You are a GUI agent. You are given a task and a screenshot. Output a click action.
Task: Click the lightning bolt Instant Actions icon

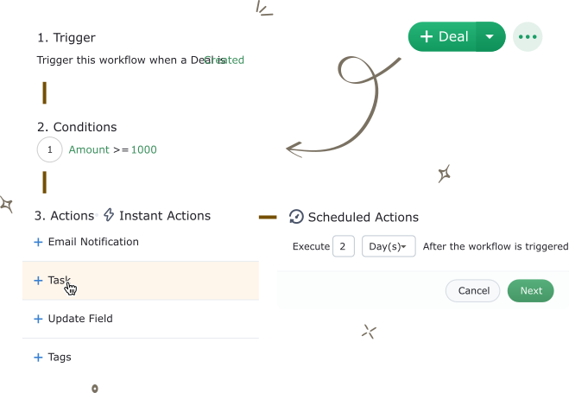point(109,215)
